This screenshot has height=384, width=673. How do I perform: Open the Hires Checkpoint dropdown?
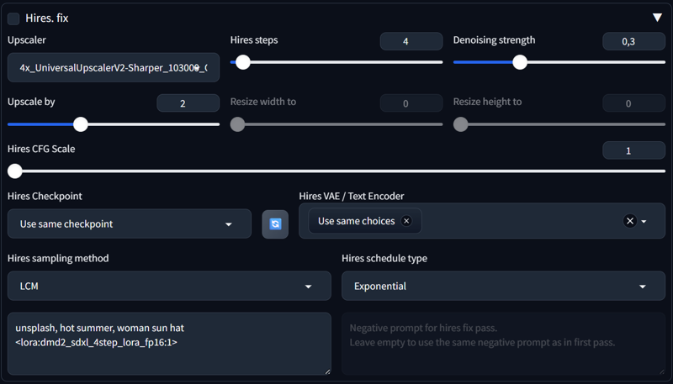click(130, 224)
